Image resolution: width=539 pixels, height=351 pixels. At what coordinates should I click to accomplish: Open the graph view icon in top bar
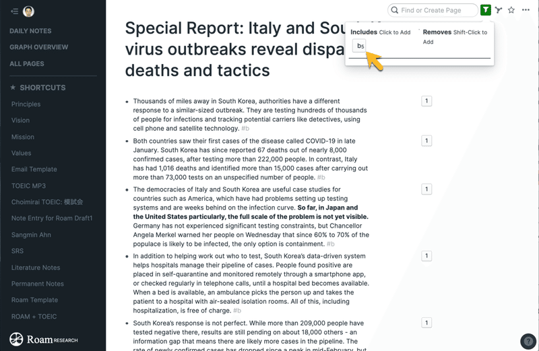tap(499, 10)
